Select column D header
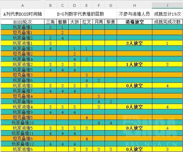 tap(75, 5)
